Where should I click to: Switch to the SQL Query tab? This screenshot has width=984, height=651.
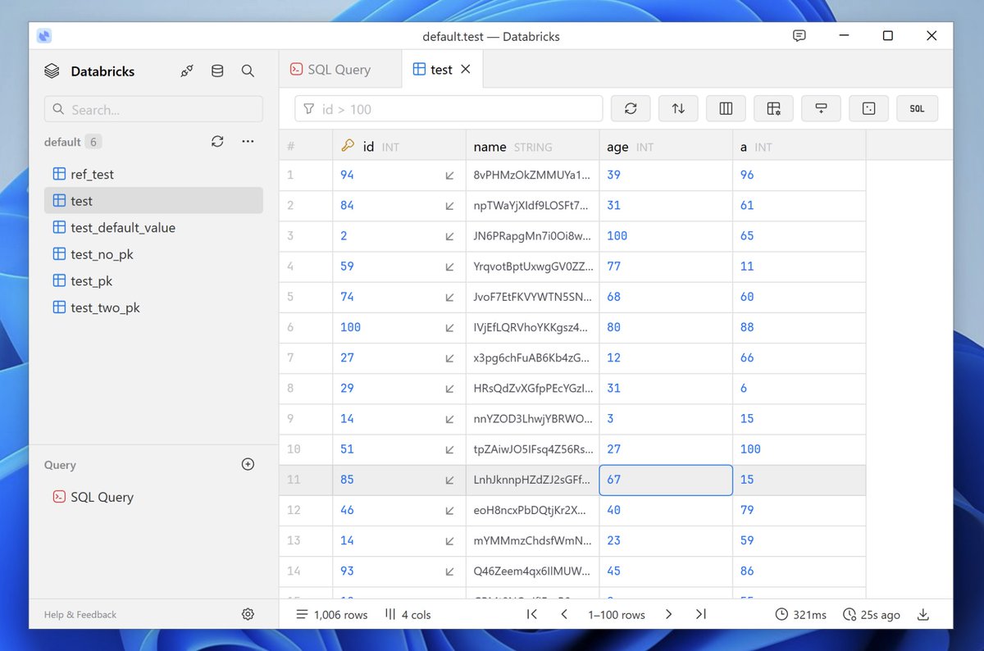coord(339,70)
